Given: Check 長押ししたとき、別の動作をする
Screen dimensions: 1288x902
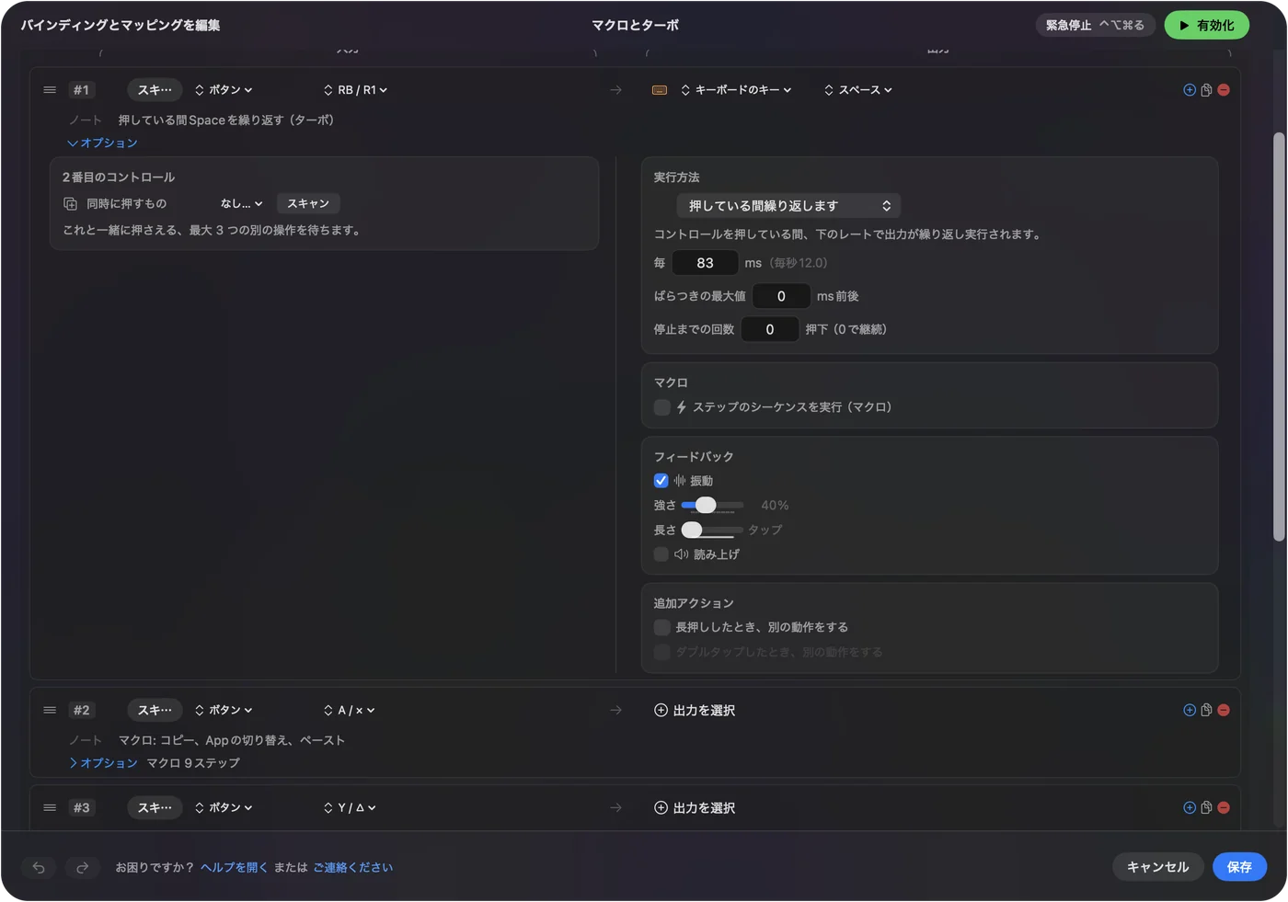Looking at the screenshot, I should click(661, 627).
